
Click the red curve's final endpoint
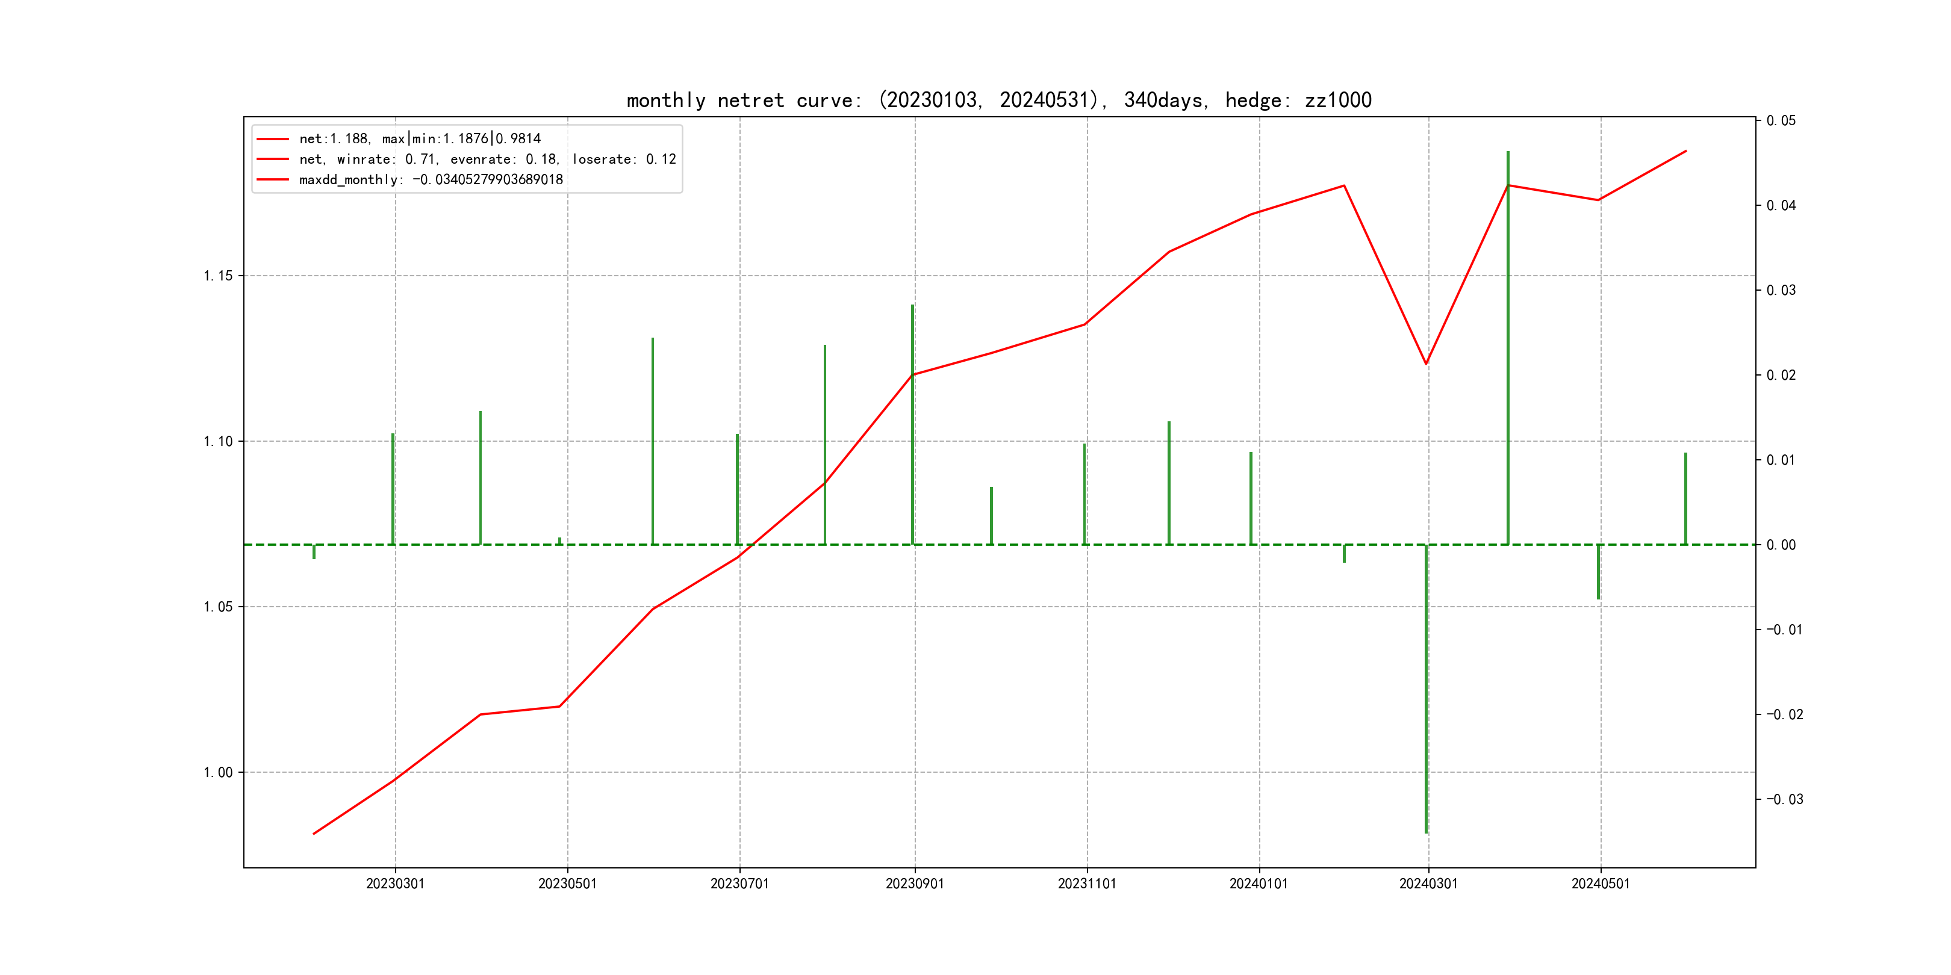click(1686, 152)
